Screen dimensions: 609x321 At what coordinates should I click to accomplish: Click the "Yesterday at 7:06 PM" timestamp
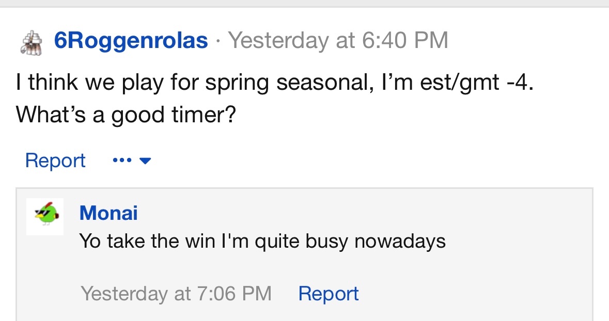[x=176, y=293]
